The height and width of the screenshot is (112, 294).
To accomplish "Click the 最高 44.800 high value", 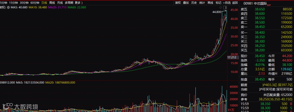I will 287,60.
